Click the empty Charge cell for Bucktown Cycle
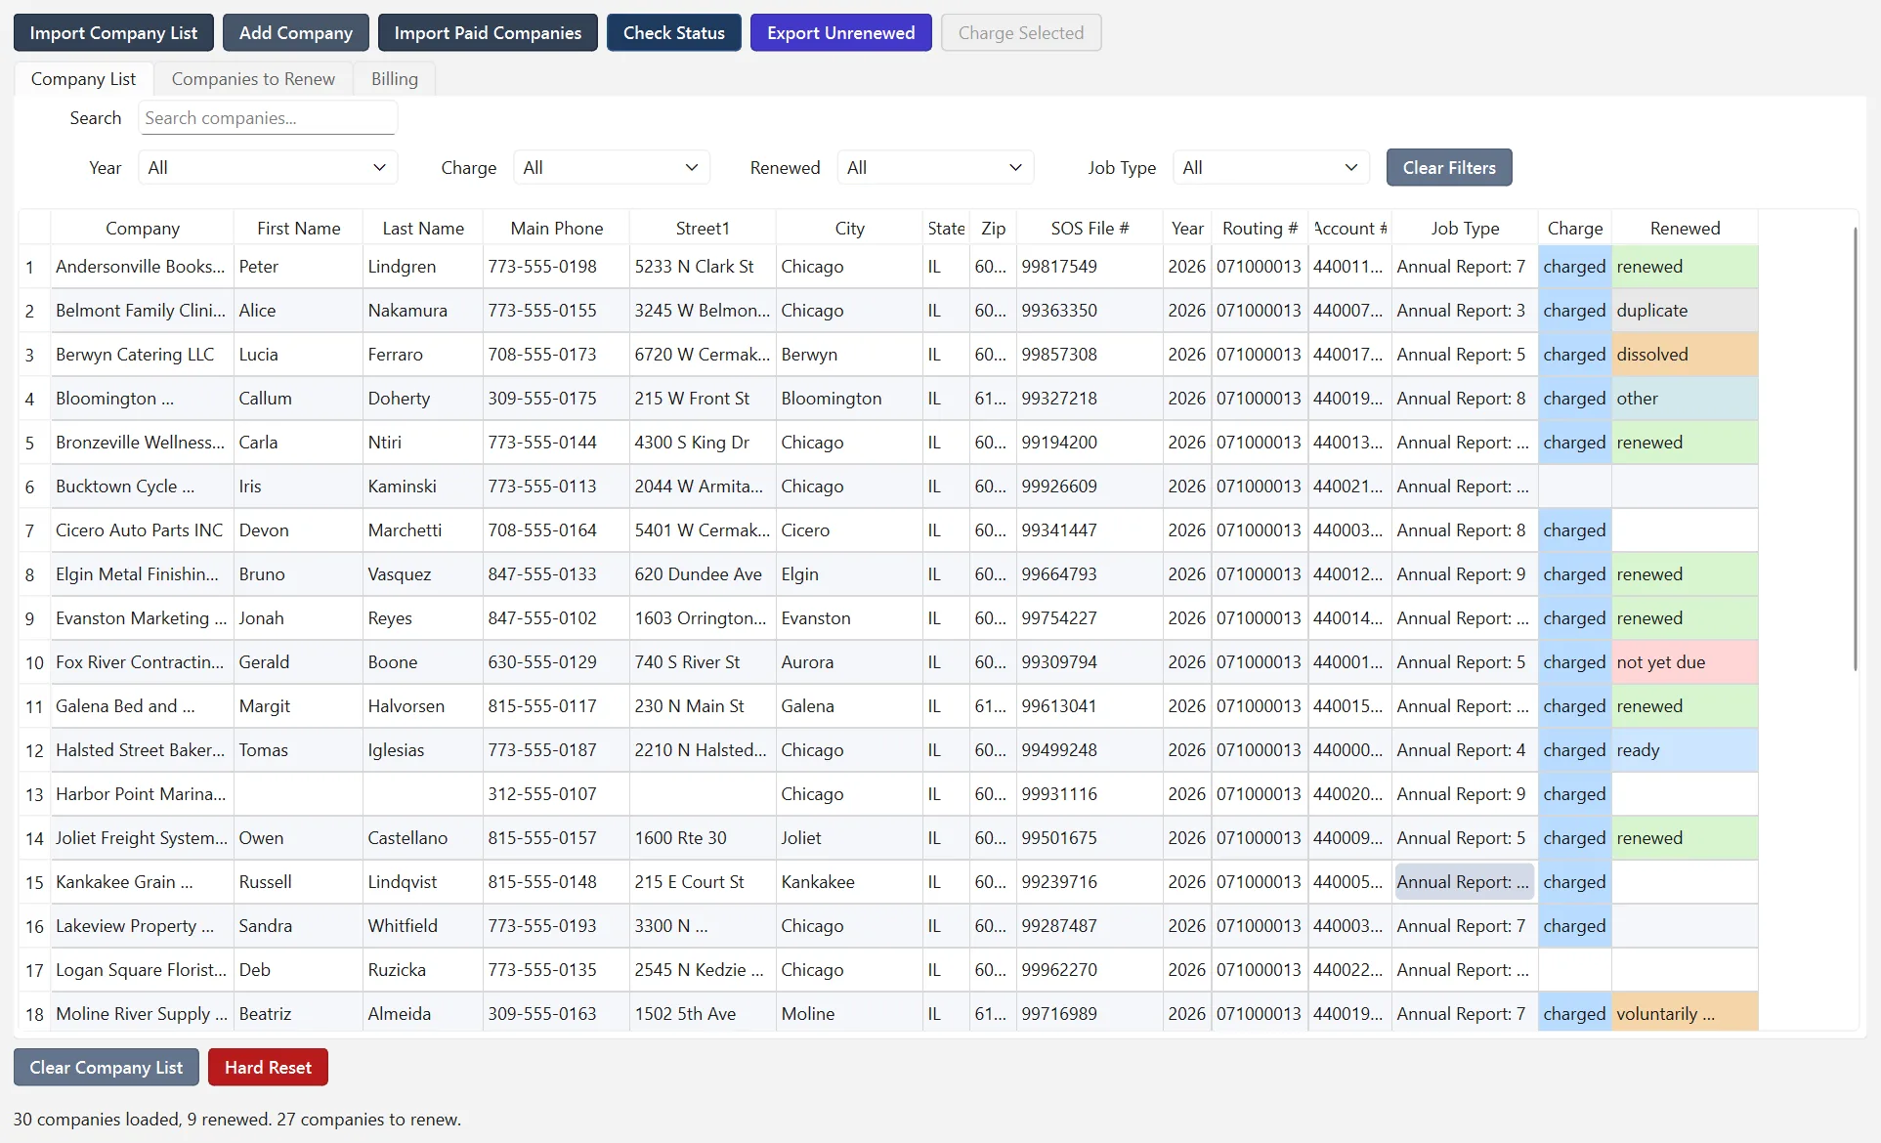 (x=1575, y=487)
